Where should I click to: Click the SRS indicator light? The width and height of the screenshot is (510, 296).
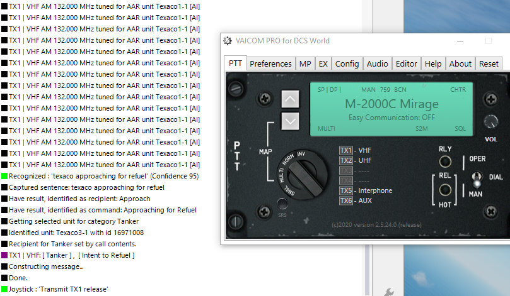coord(282,203)
